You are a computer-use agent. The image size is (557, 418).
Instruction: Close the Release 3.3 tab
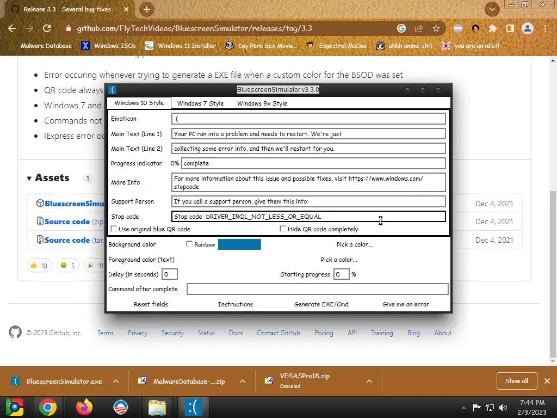(x=126, y=9)
